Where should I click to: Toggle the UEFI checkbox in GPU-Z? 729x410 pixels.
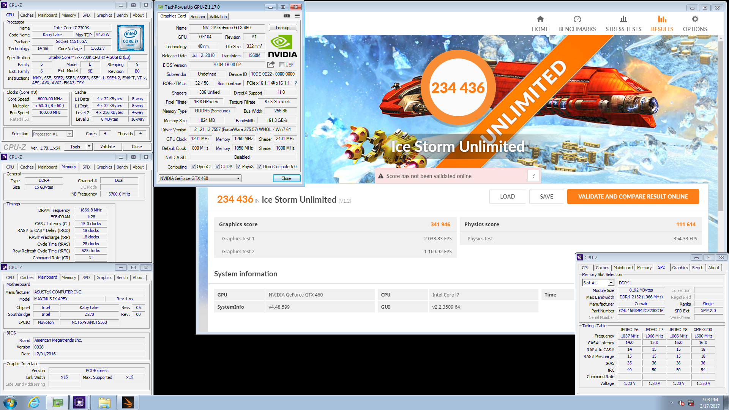[282, 65]
